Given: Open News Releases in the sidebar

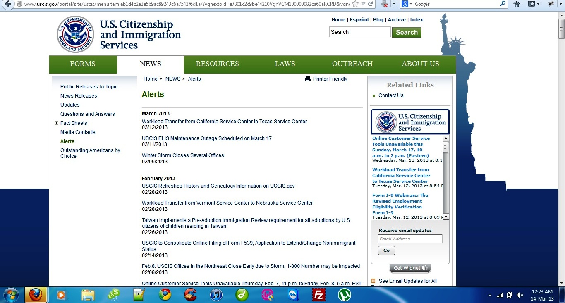Looking at the screenshot, I should click(79, 96).
